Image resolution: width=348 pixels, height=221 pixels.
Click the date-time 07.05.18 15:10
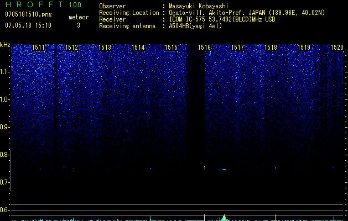pos(28,25)
